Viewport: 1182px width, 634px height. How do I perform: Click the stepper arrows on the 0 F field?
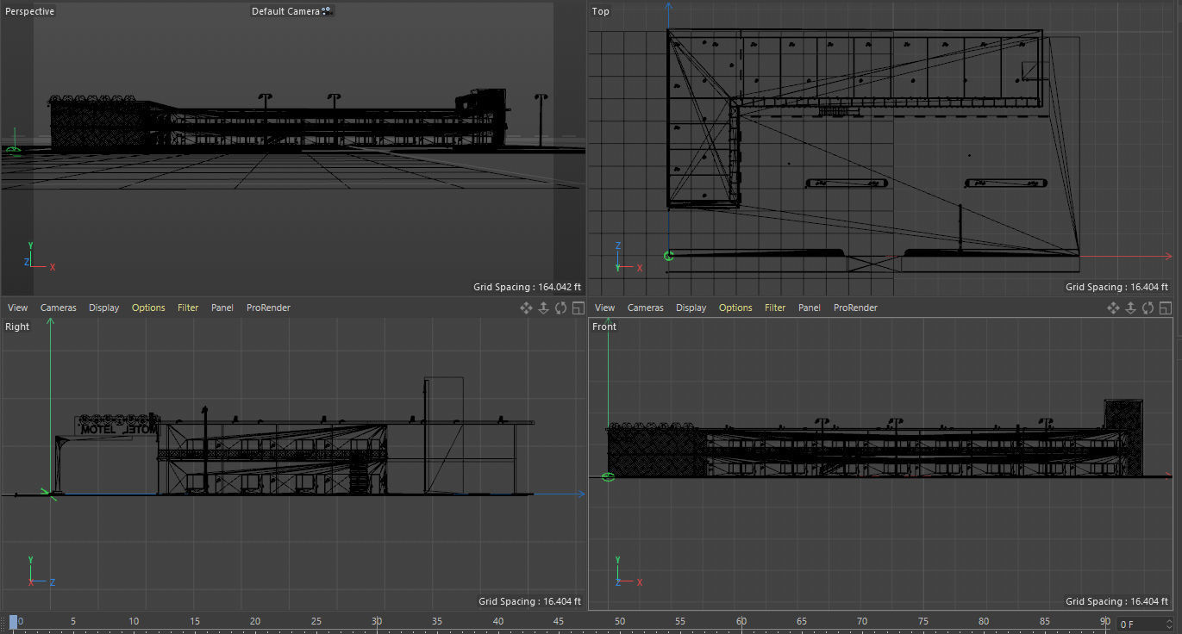coord(1169,625)
